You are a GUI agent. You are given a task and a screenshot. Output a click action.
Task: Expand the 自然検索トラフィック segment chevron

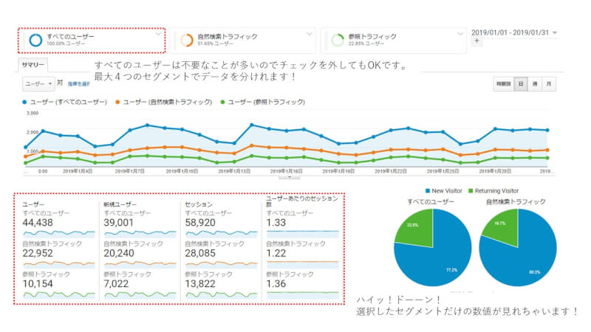click(309, 34)
